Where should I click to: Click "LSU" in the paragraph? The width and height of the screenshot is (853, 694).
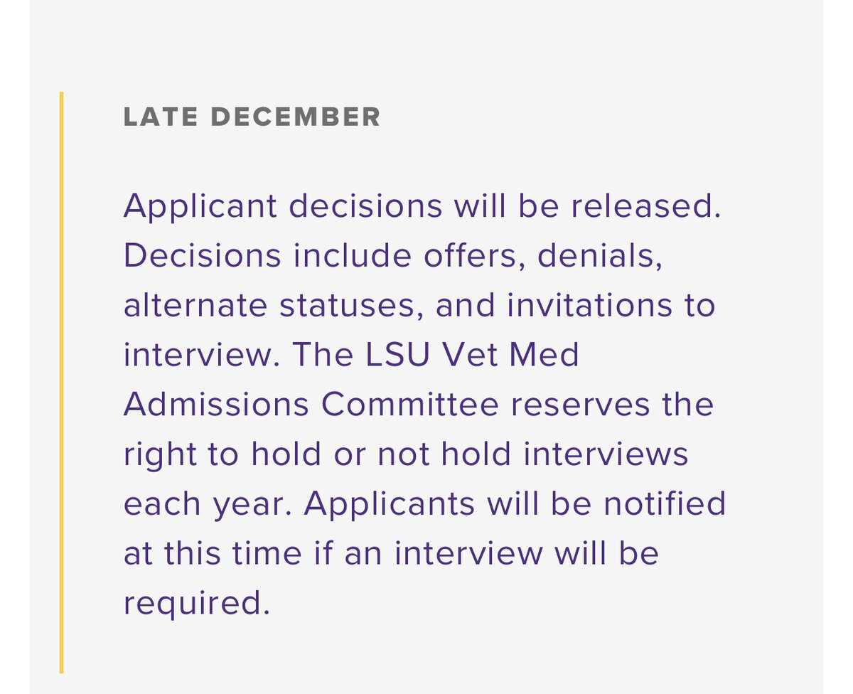click(x=398, y=355)
